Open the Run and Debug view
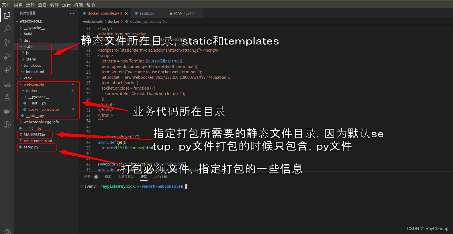Viewport: 453px width, 234px height. 7,56
